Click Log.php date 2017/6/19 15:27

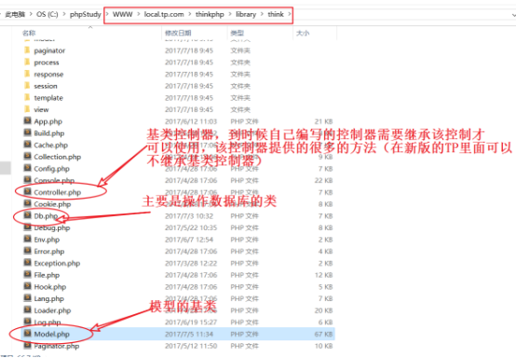[191, 322]
